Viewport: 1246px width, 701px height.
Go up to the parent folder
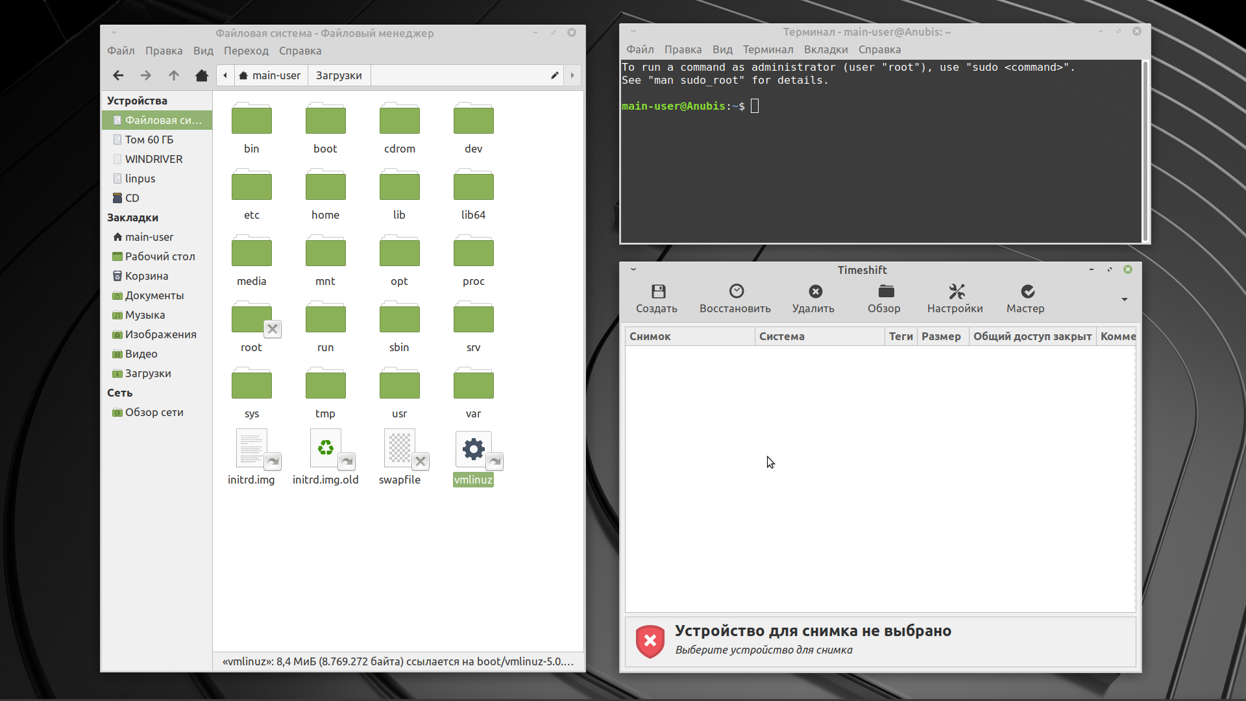(174, 76)
